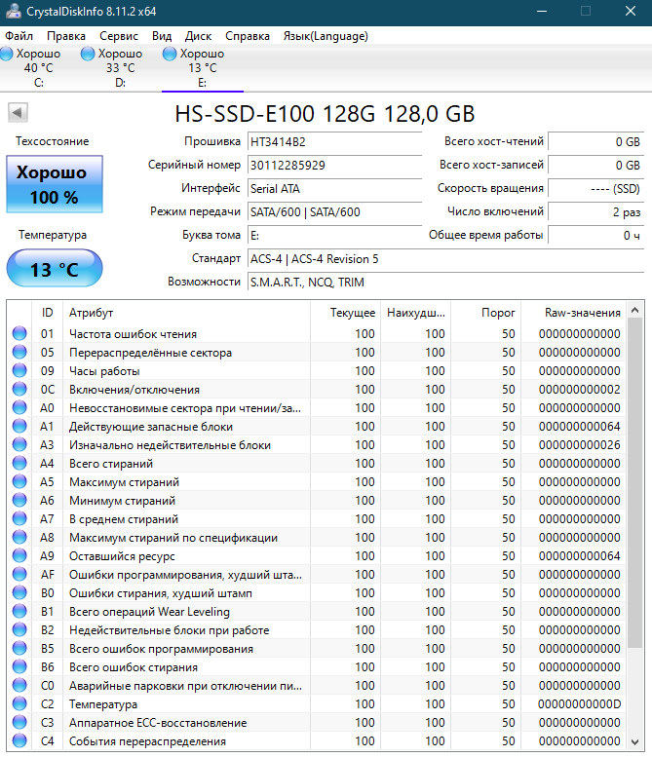
Task: Click blue status dot for attribute A1
Action: 19,426
